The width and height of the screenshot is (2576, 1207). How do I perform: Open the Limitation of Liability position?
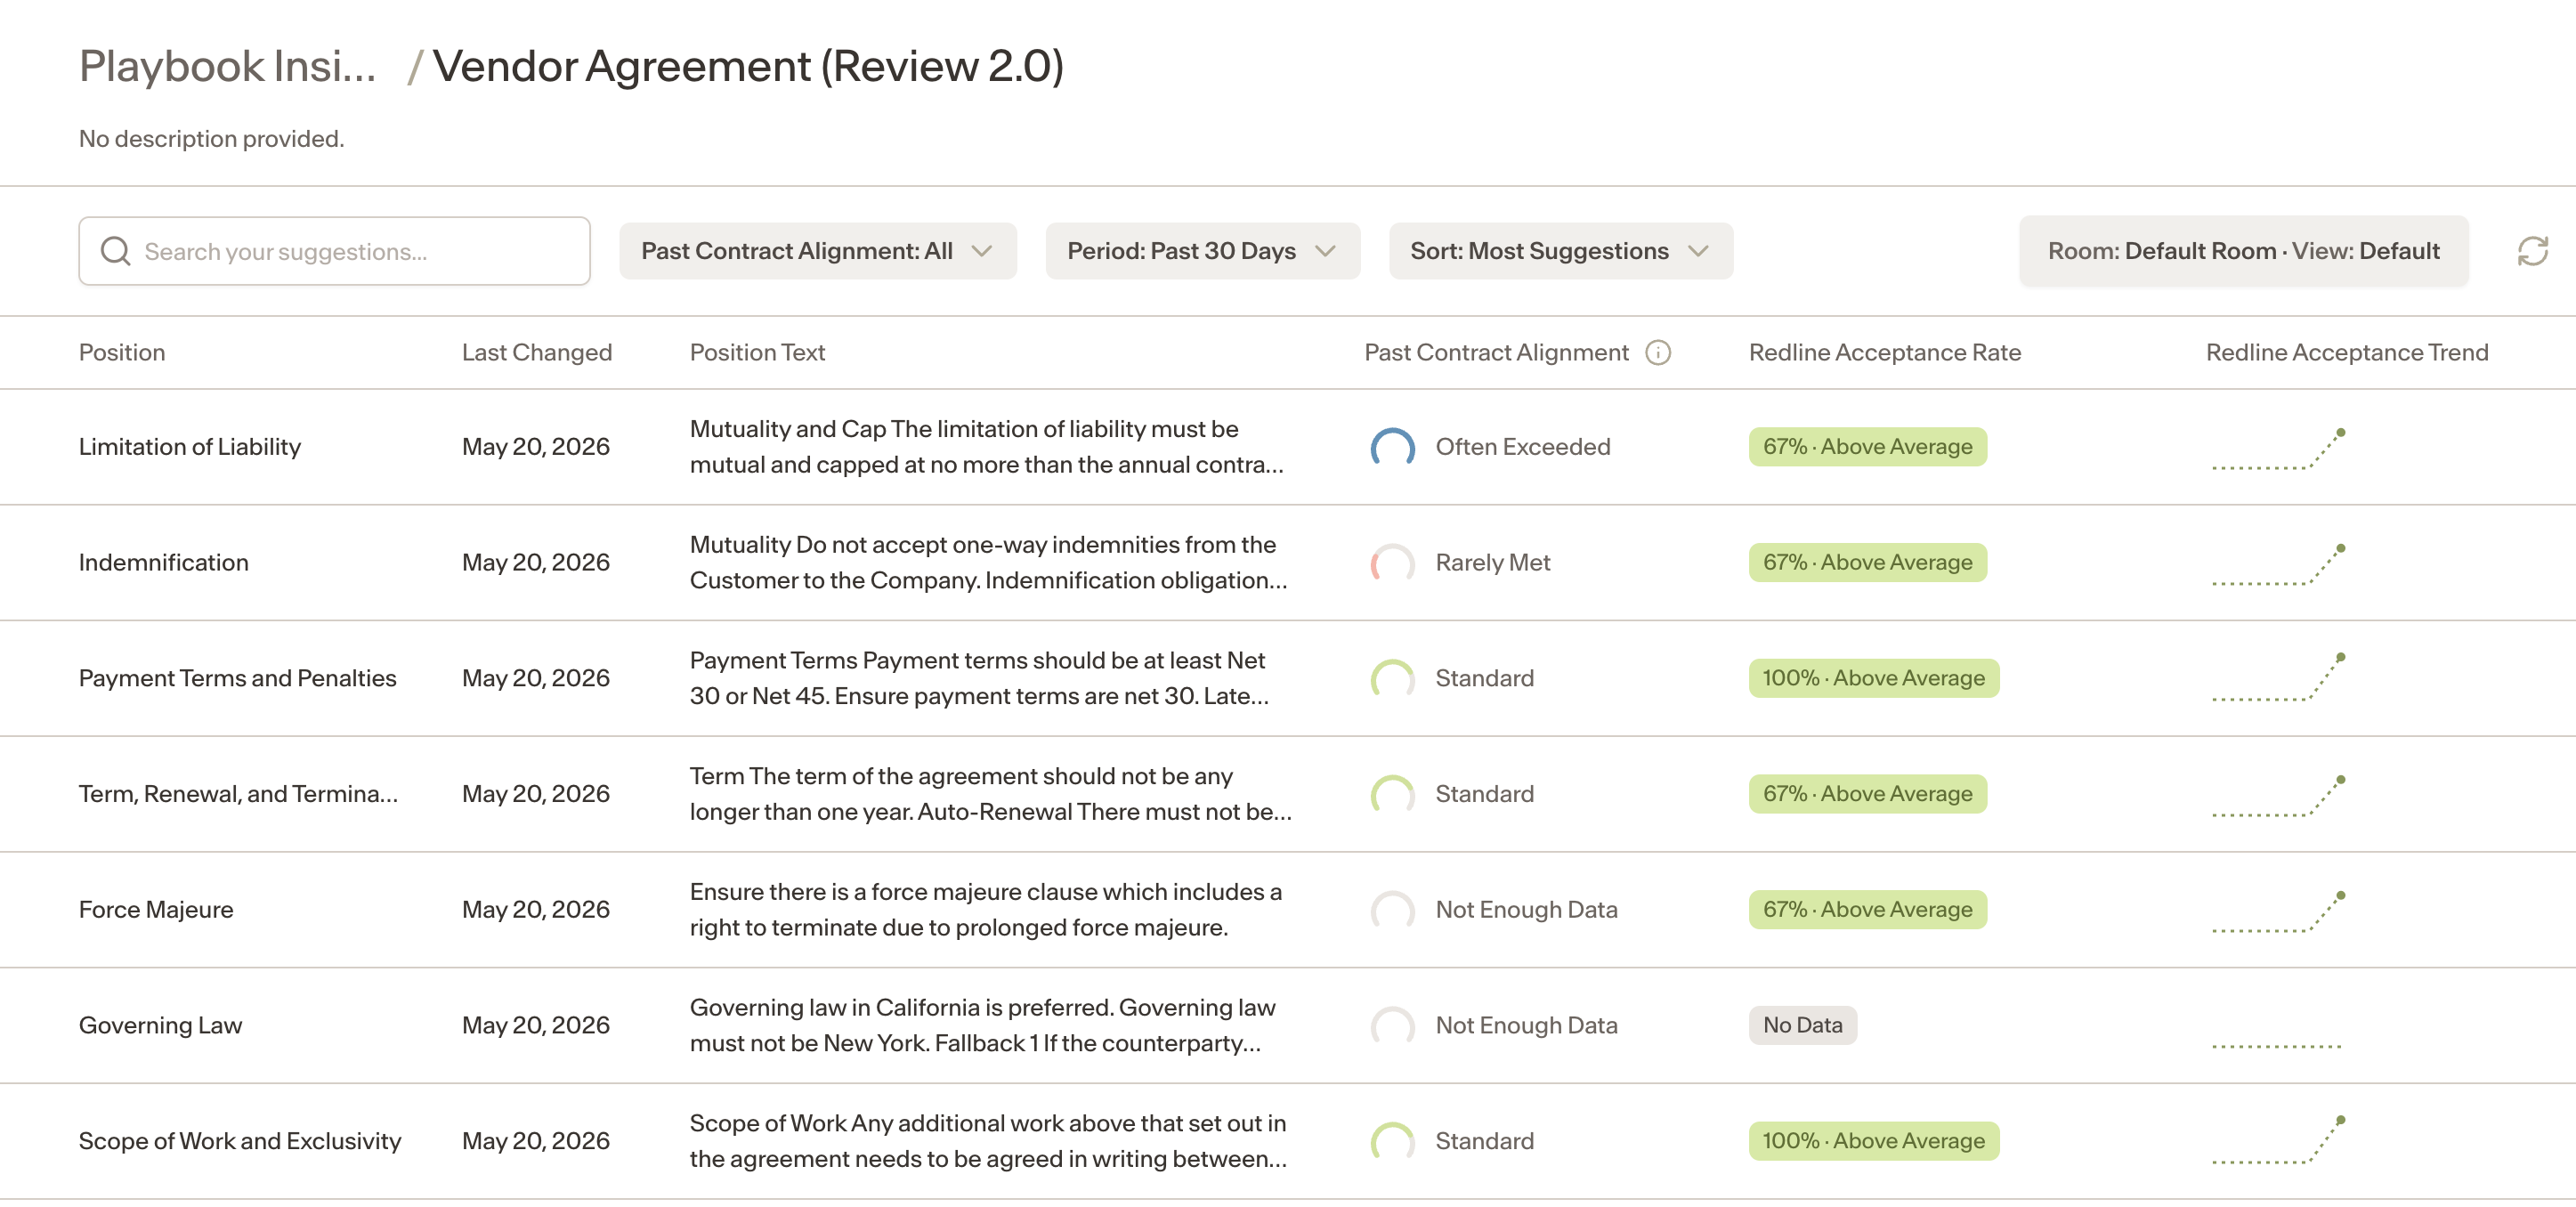point(190,447)
